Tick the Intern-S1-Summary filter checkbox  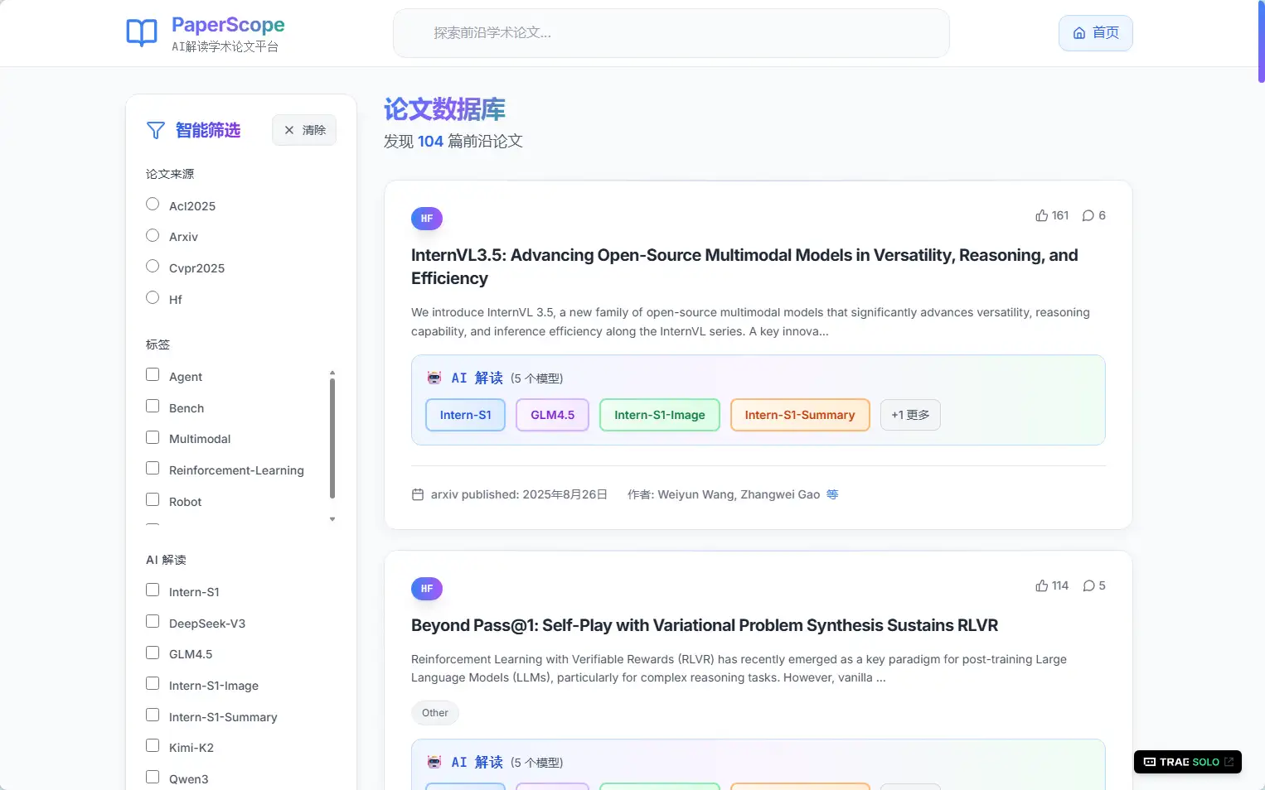pyautogui.click(x=153, y=715)
